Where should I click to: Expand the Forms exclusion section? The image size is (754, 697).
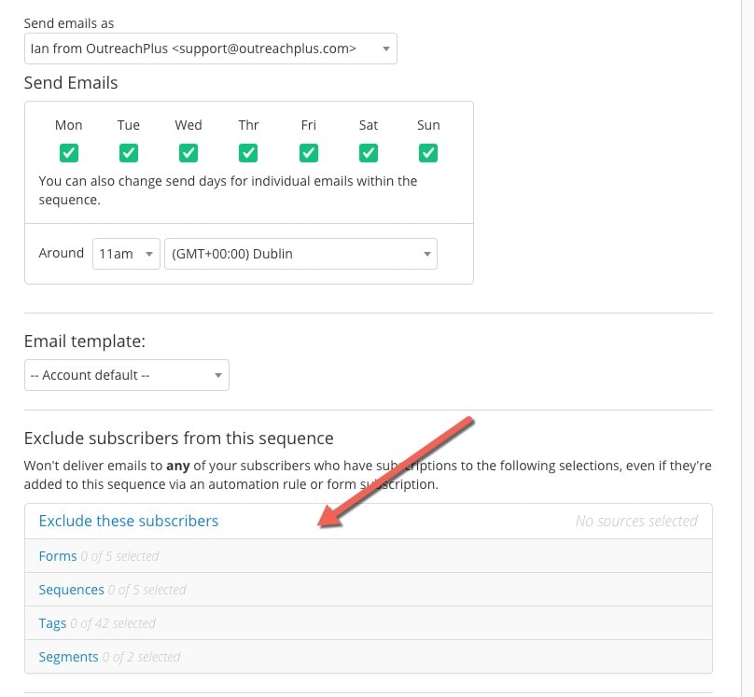pos(58,556)
